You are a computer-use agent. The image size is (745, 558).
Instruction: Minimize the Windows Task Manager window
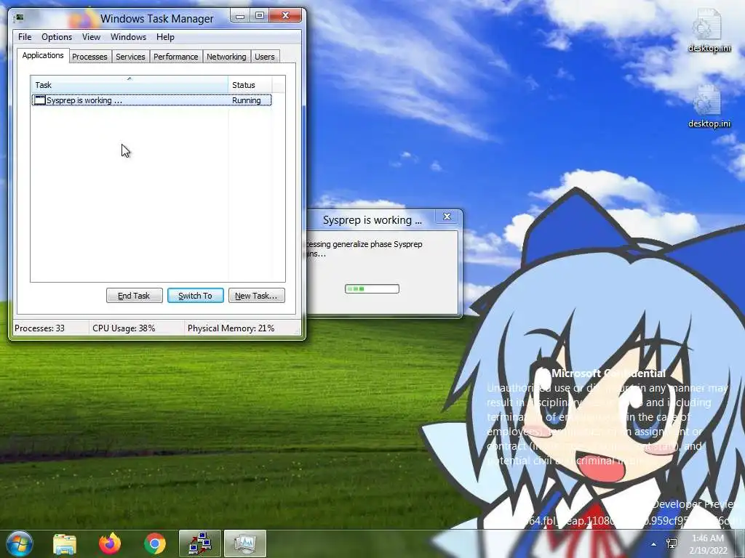point(240,16)
